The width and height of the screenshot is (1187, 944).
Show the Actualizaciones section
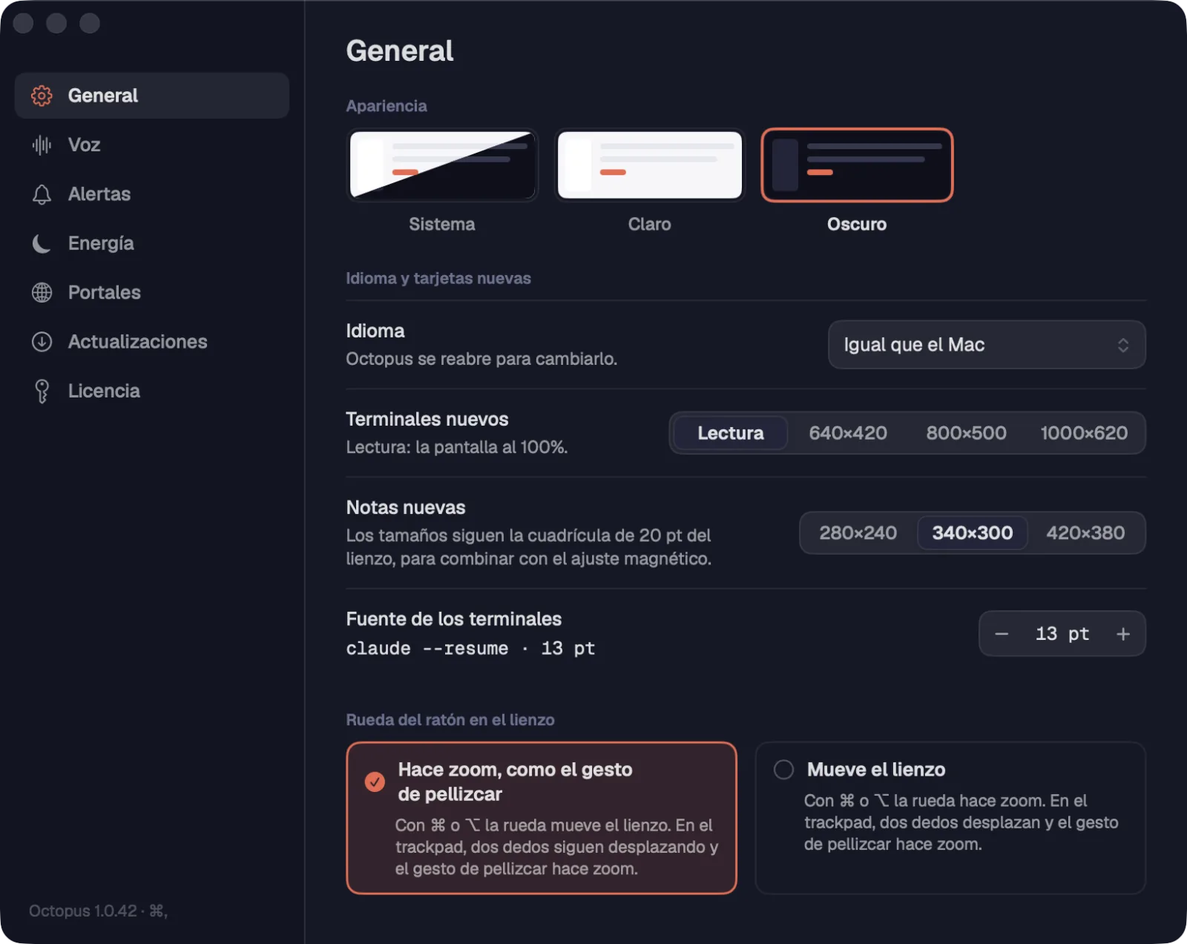point(152,342)
